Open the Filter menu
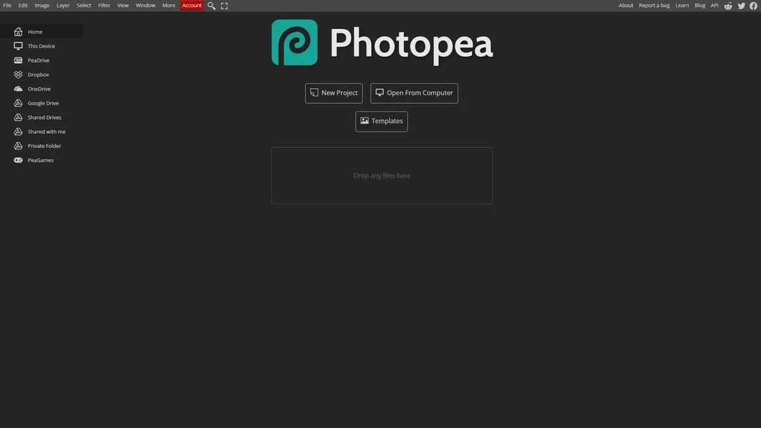This screenshot has height=428, width=761. tap(104, 6)
